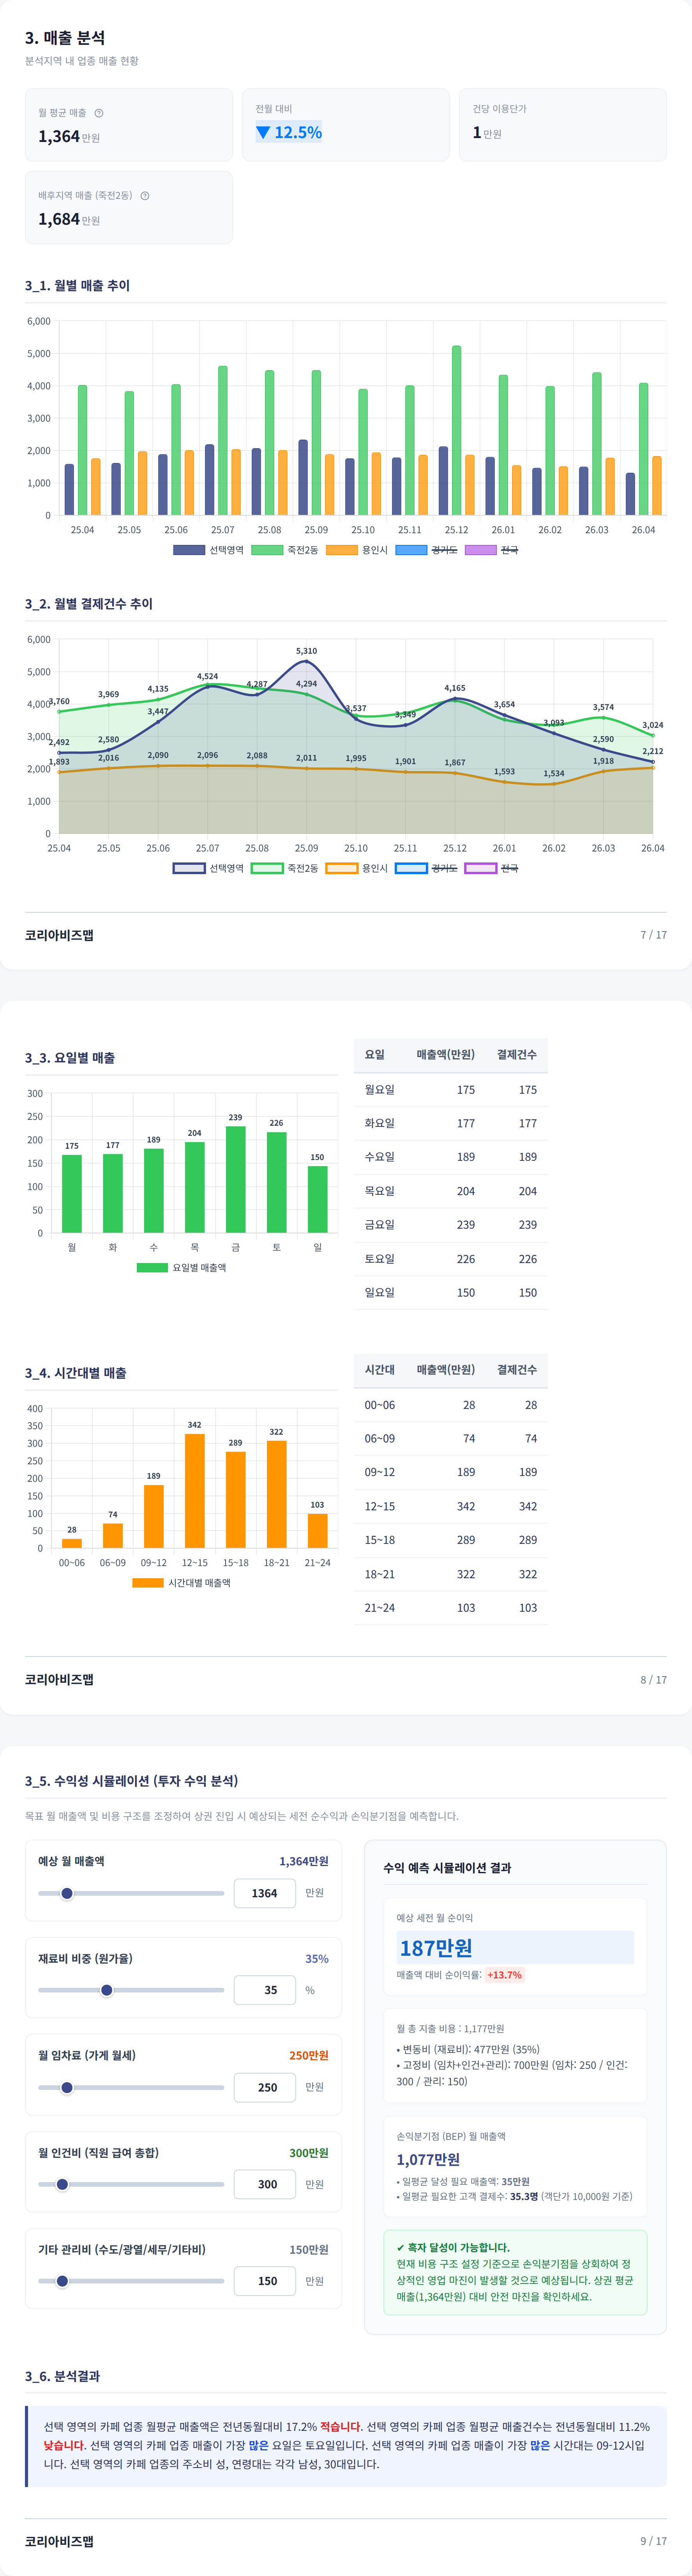
Task: Select the 금요일 row label in 요일 table
Action: click(x=380, y=1225)
